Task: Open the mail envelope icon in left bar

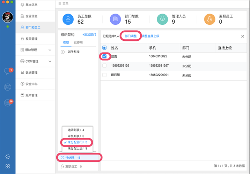Action: click(x=7, y=87)
